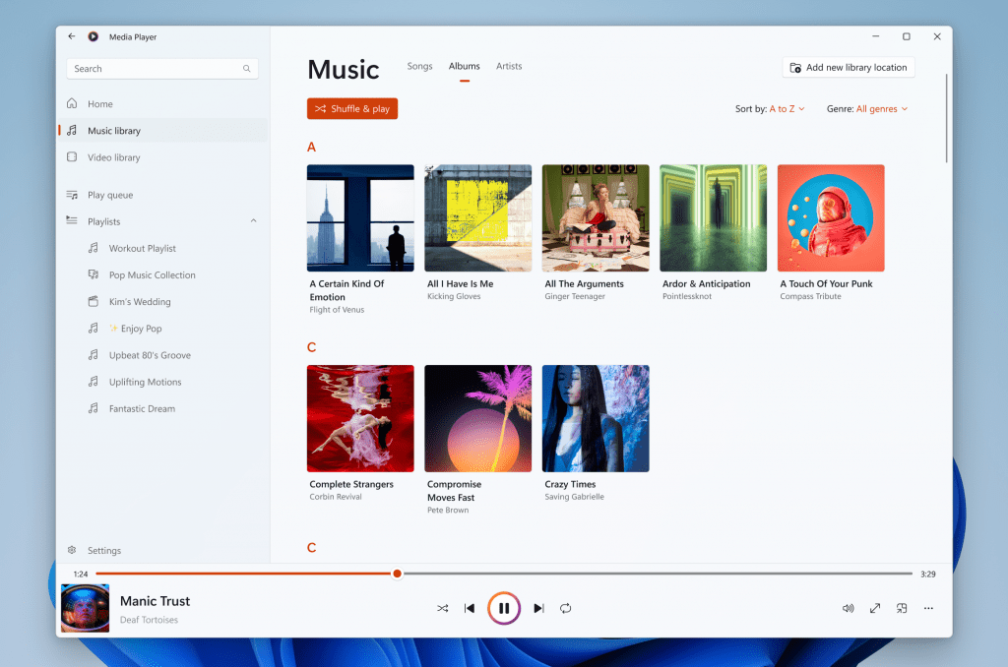Click the 3:29 total duration label
Image resolution: width=1008 pixels, height=667 pixels.
pos(927,574)
